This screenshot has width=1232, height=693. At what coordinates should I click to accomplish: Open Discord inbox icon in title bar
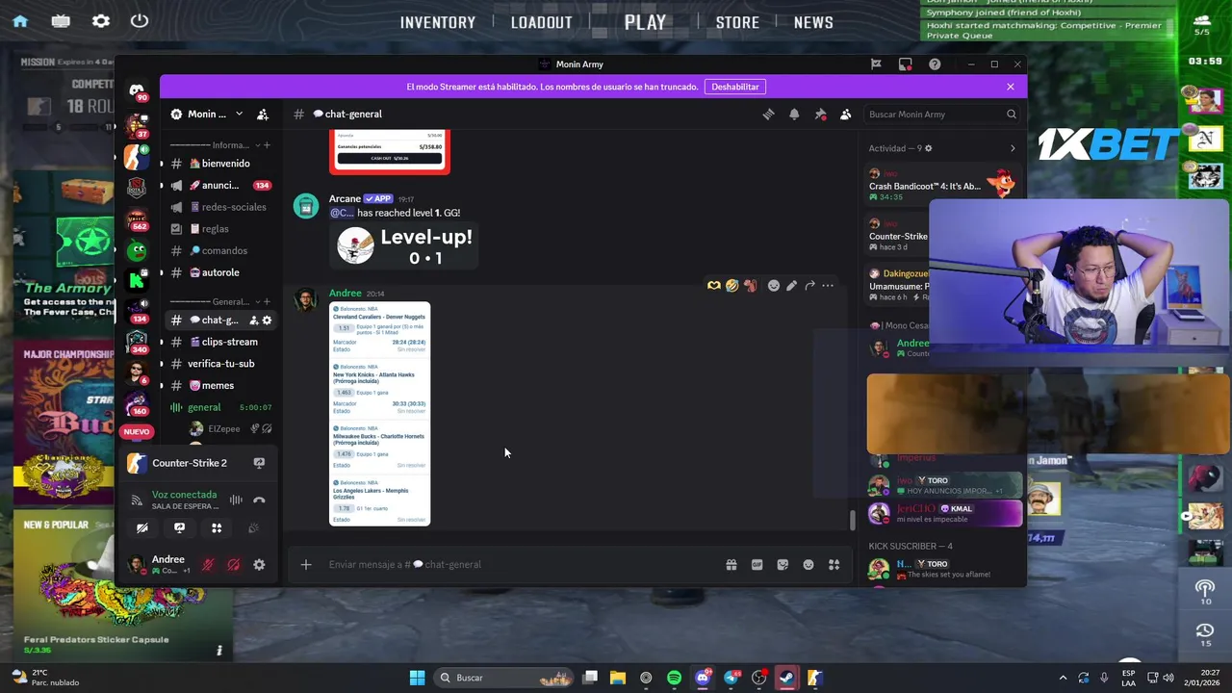click(x=906, y=64)
